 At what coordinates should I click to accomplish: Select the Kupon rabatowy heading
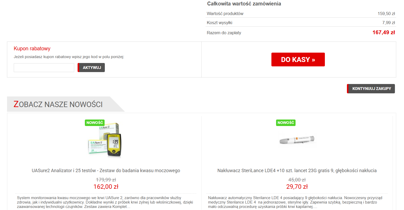click(32, 48)
